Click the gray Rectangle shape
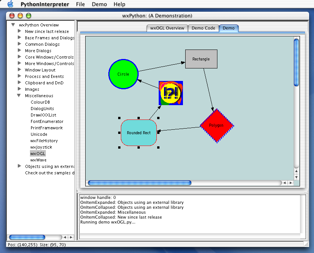The width and height of the screenshot is (314, 253). (201, 59)
